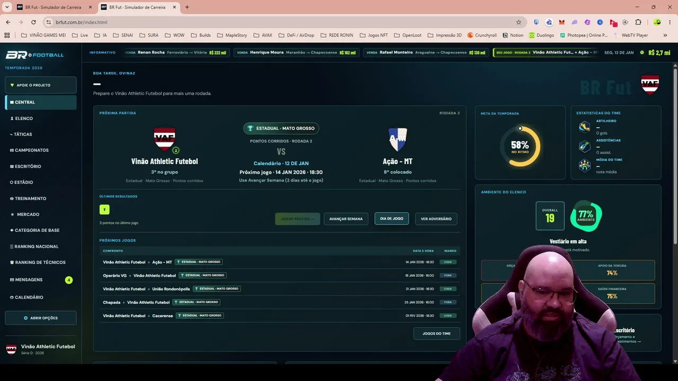
Task: Select the Cacerense fixture row
Action: [279, 316]
